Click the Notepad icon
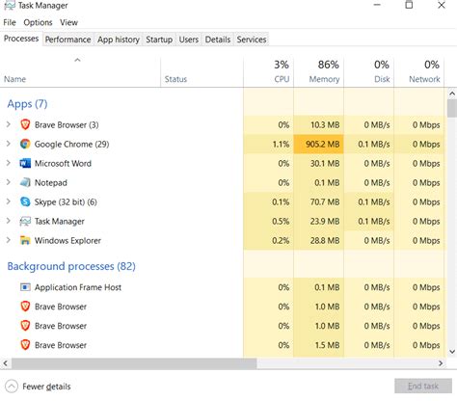 [x=25, y=182]
